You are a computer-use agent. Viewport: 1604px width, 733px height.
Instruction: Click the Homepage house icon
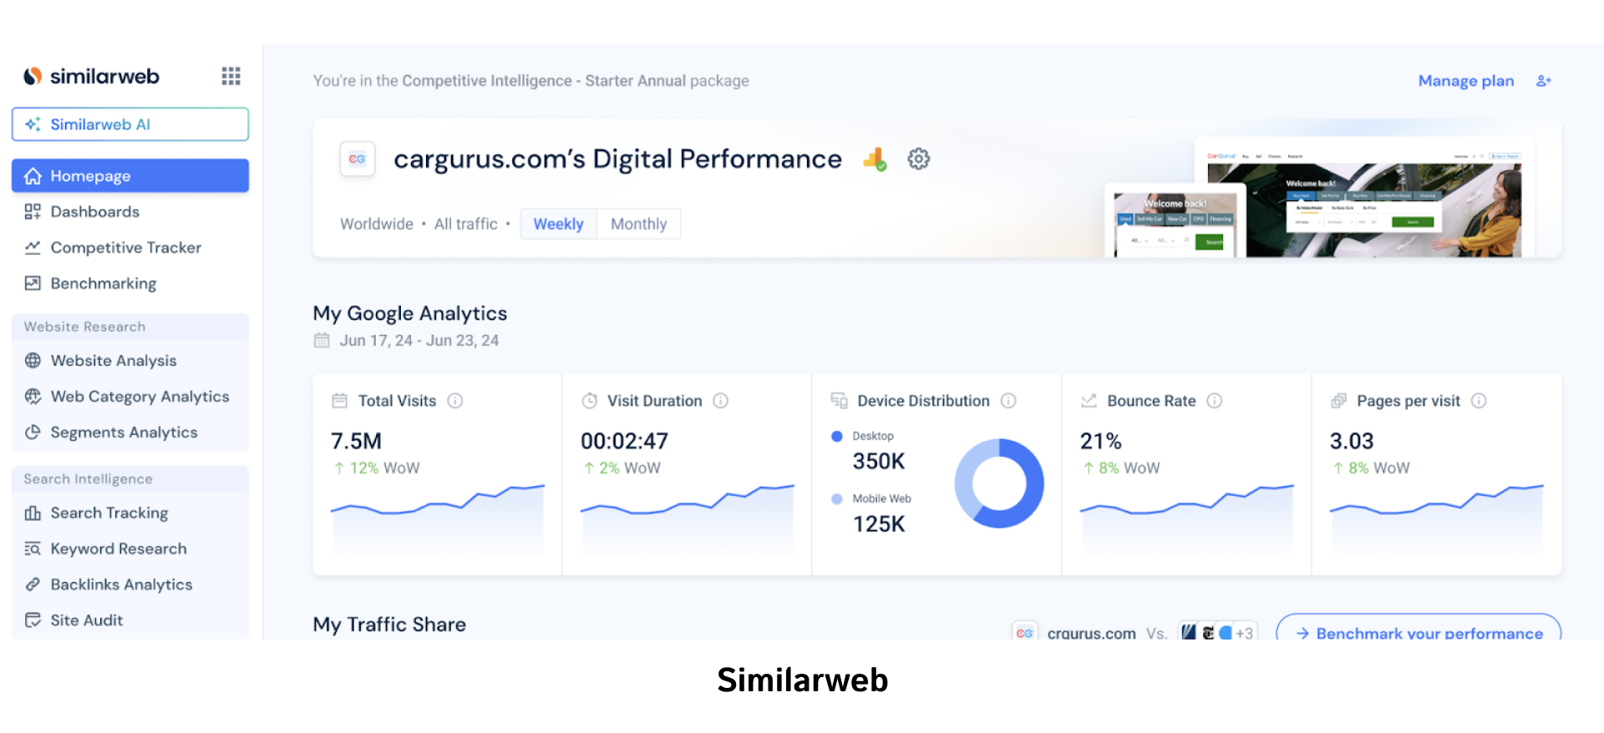(x=33, y=176)
